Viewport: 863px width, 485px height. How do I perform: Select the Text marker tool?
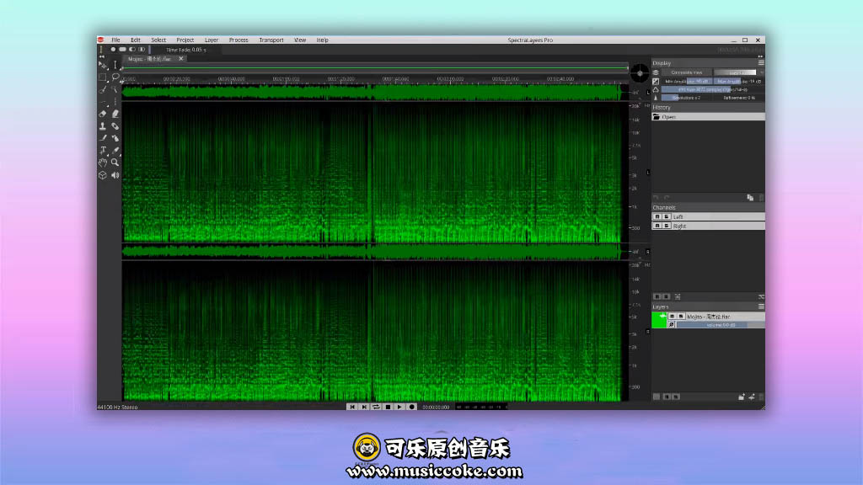click(102, 150)
